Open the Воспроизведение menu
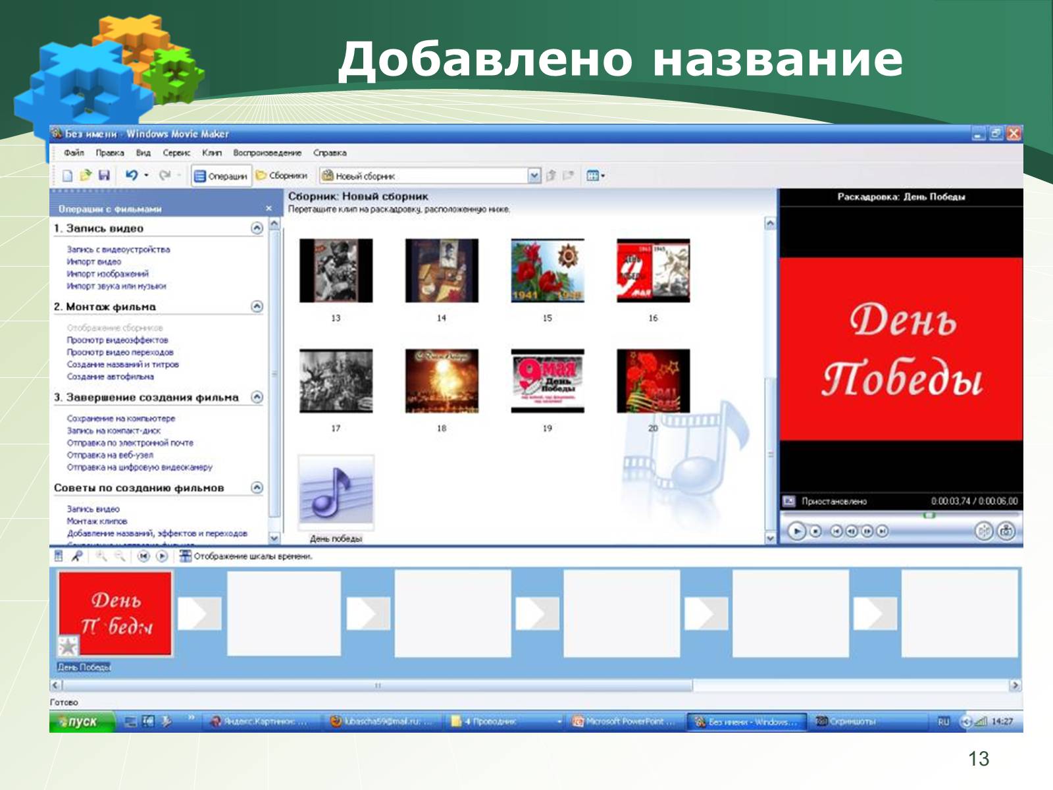The width and height of the screenshot is (1053, 790). (267, 153)
